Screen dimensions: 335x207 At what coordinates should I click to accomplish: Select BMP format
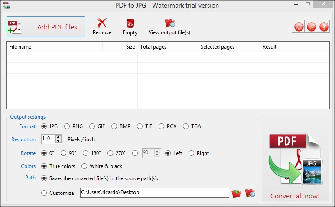114,126
